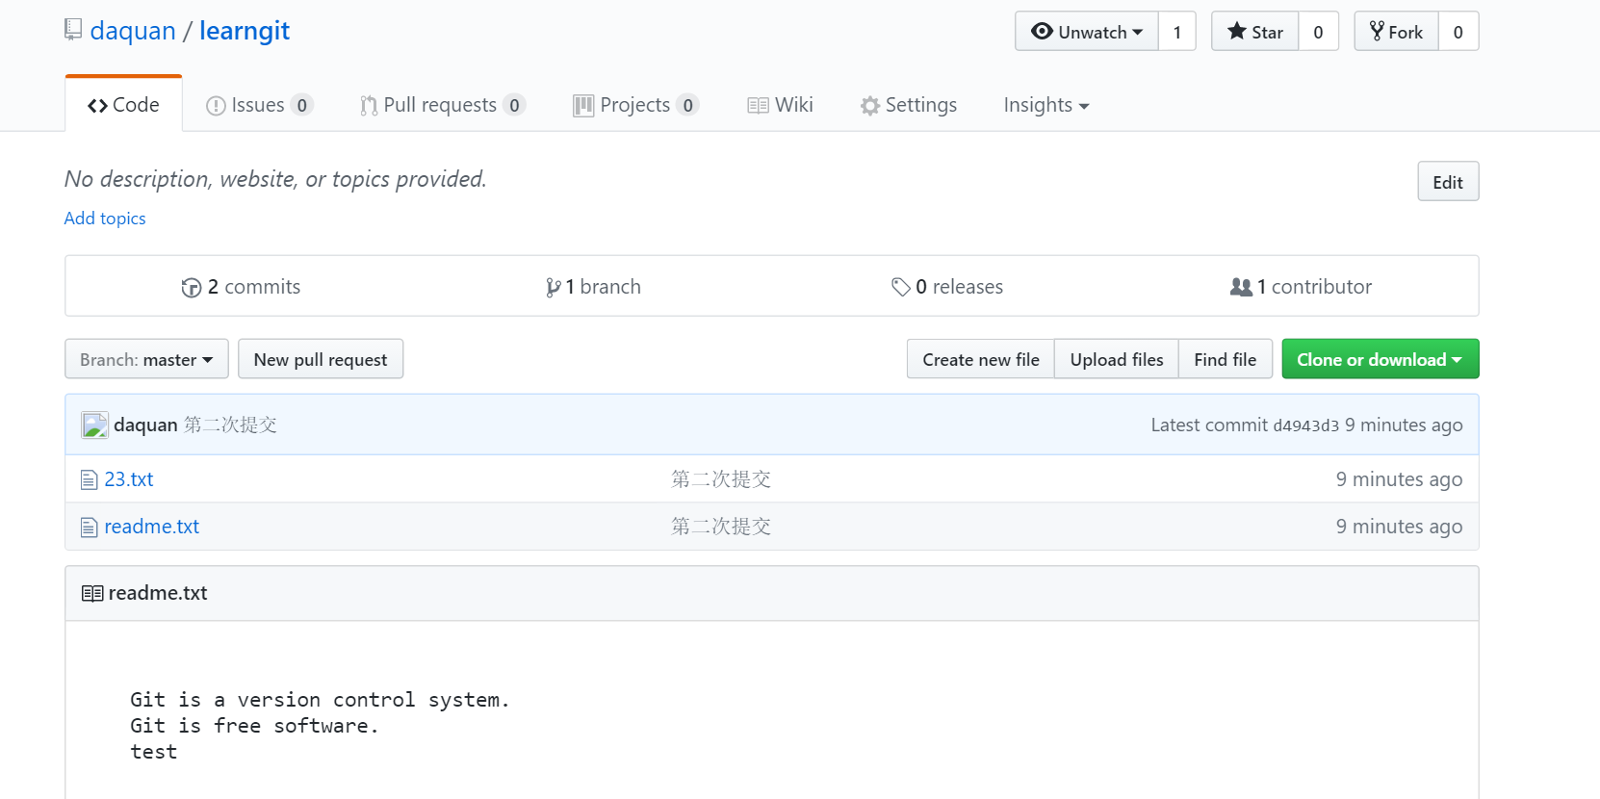Open the latest commit message in commit bar

pos(230,425)
